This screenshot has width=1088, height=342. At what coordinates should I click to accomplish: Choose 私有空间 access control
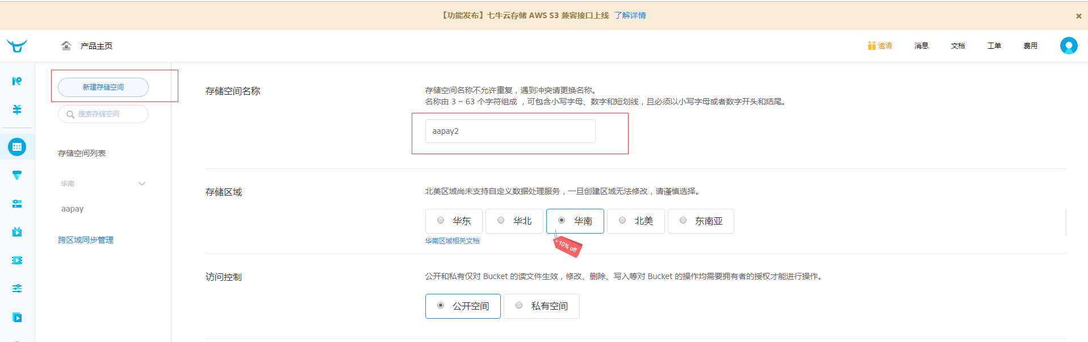542,306
